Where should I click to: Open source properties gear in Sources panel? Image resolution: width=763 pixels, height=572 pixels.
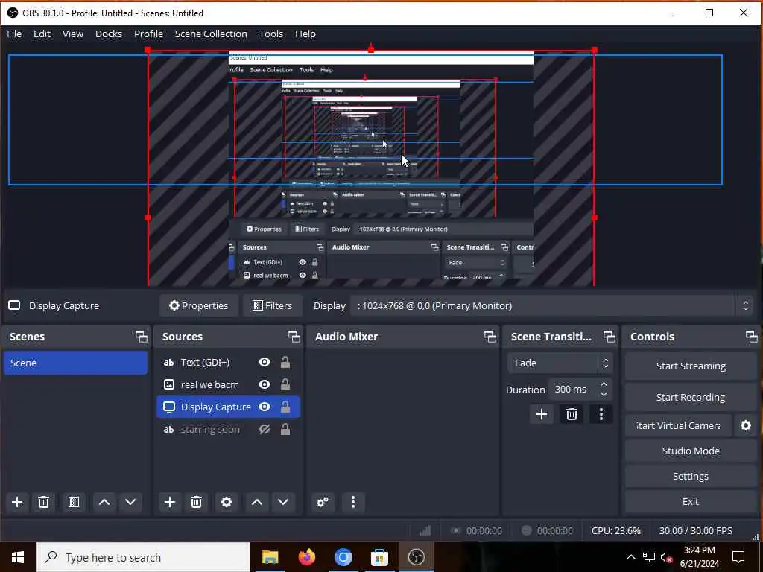coord(227,502)
